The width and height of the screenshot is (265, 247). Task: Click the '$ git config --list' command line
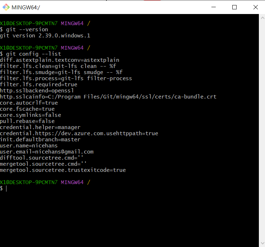31,54
